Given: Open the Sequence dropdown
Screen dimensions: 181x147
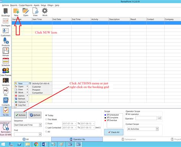Looking at the screenshot, I should point(40,125).
